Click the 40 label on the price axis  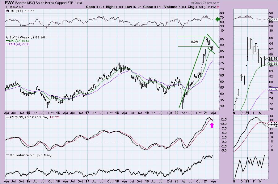222,106
